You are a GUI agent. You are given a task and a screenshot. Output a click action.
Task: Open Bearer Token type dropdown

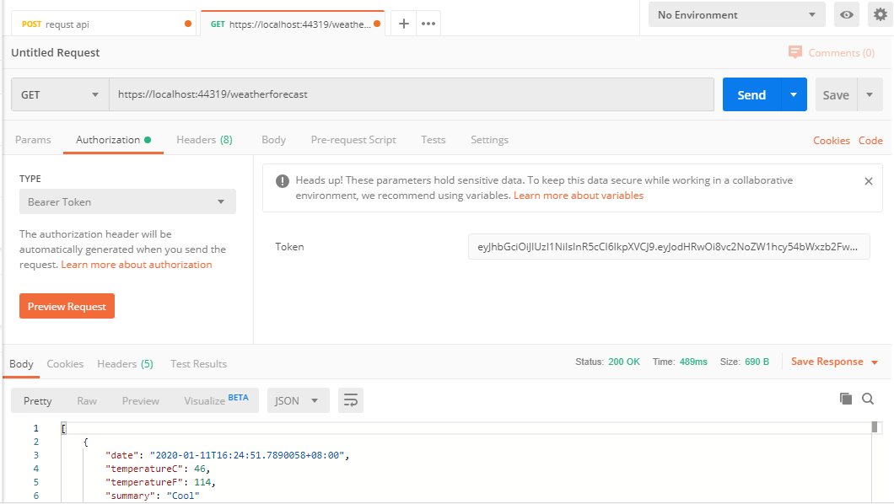coord(127,202)
